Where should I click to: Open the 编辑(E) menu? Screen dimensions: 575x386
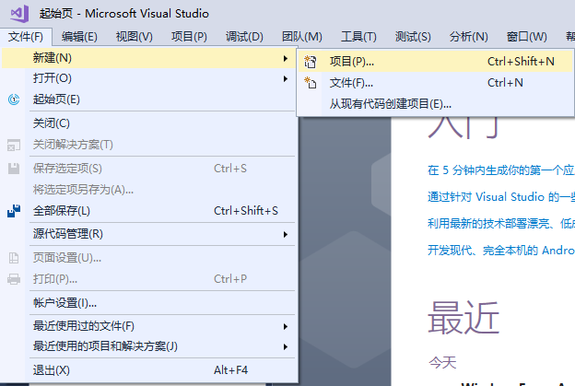pos(79,37)
